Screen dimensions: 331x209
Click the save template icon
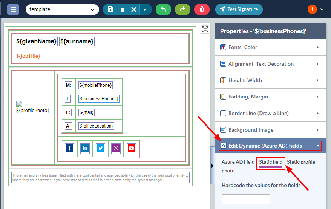[x=110, y=9]
